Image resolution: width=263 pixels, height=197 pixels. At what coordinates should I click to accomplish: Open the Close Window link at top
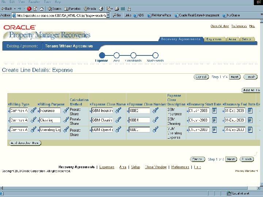(220, 26)
